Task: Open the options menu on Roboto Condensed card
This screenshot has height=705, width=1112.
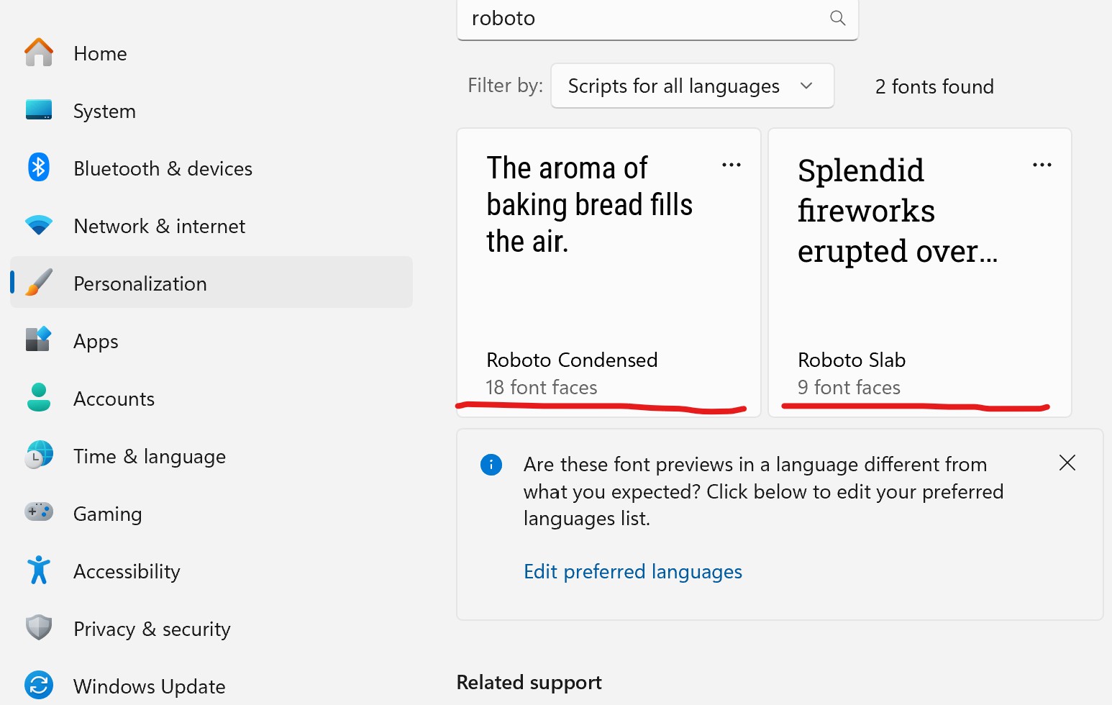Action: click(x=732, y=165)
